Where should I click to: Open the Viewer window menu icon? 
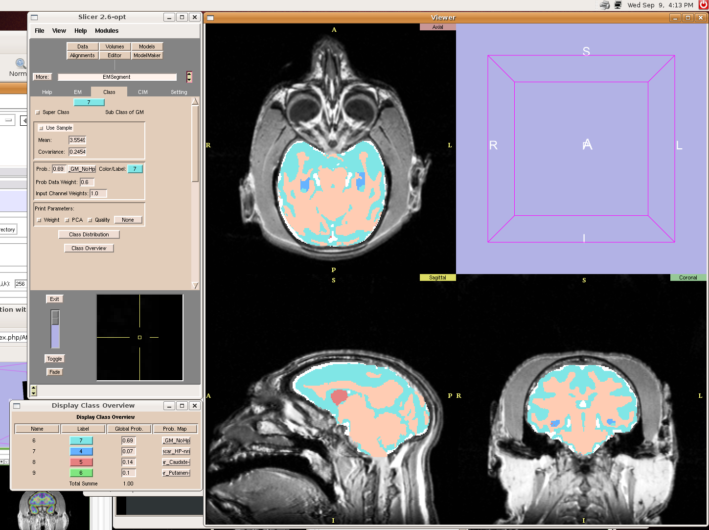[210, 18]
